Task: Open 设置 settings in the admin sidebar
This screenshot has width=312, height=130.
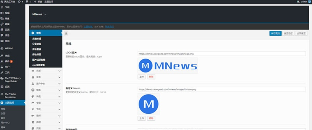Action: pos(7,87)
